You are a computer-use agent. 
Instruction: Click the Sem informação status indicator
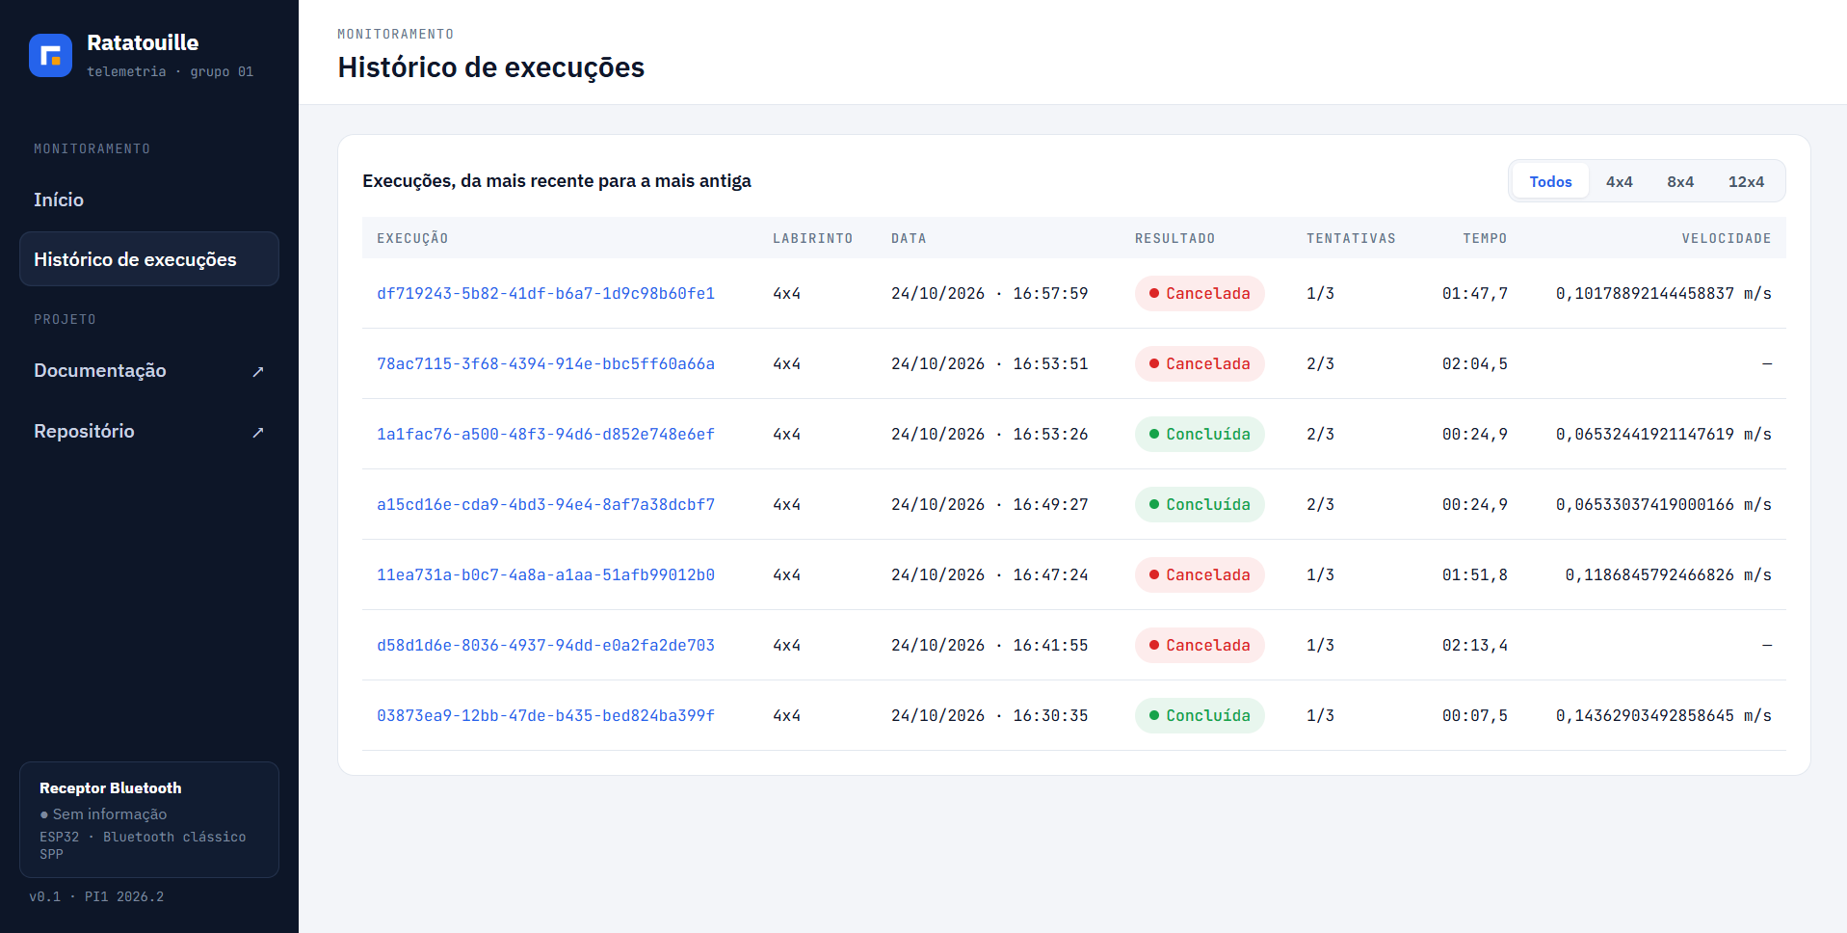point(103,814)
